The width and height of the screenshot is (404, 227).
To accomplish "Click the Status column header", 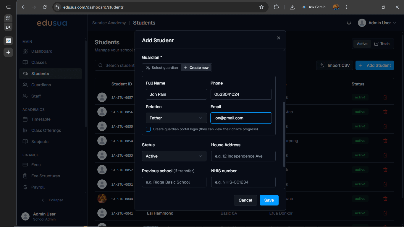I will click(x=358, y=84).
